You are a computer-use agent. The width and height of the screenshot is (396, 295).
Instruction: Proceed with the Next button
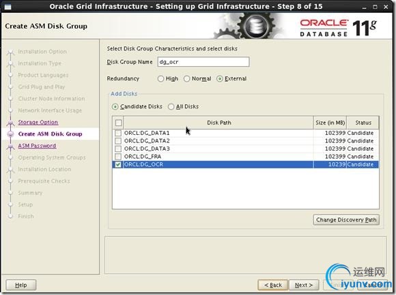[304, 285]
